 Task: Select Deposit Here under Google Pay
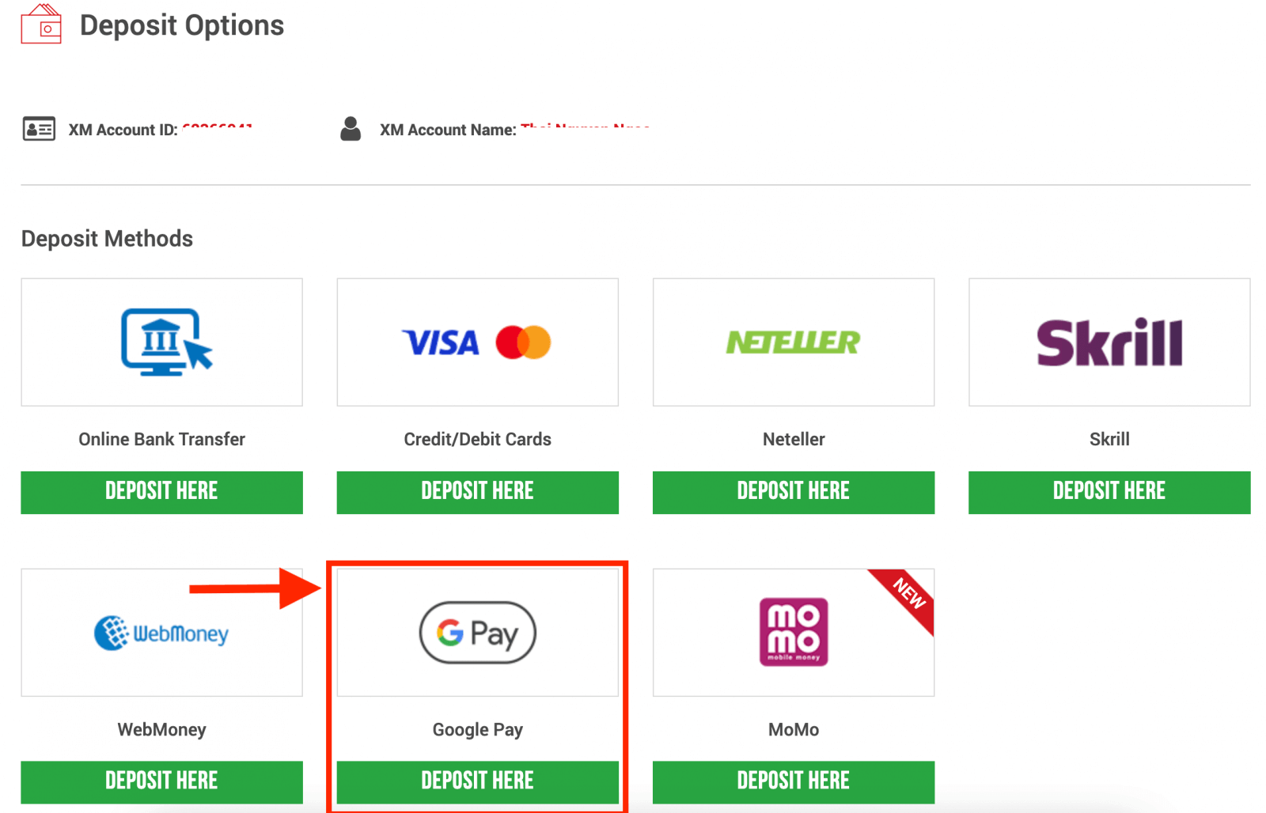tap(477, 781)
